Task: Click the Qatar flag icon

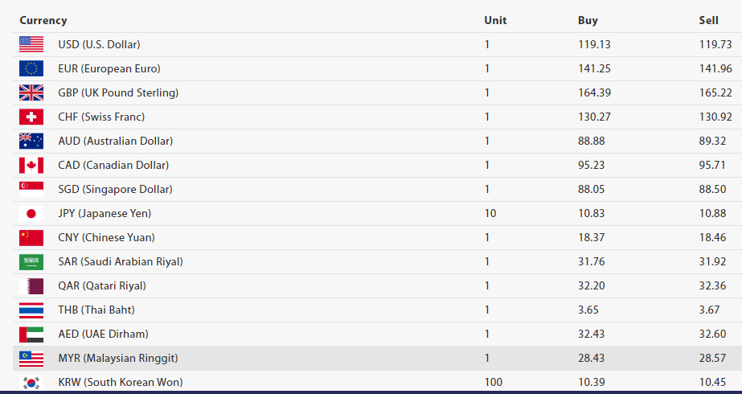Action: click(31, 286)
